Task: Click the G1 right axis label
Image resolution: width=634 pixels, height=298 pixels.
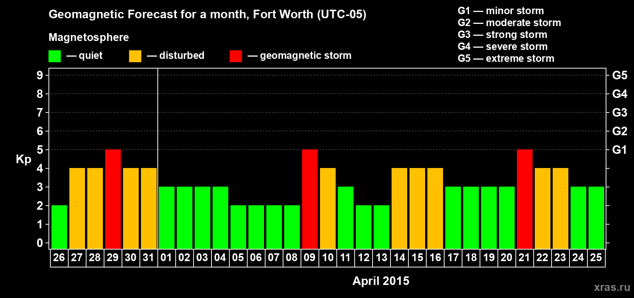Action: [620, 150]
